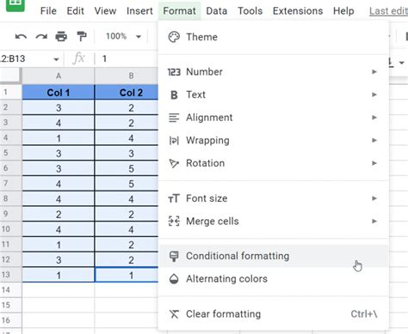Click the Clear formatting icon

pyautogui.click(x=174, y=314)
